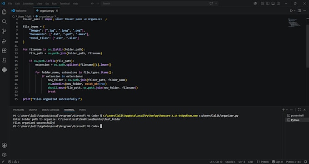Switch to the OUTPUT panel tab
Viewport: 309px width, 164px height.
click(33, 110)
